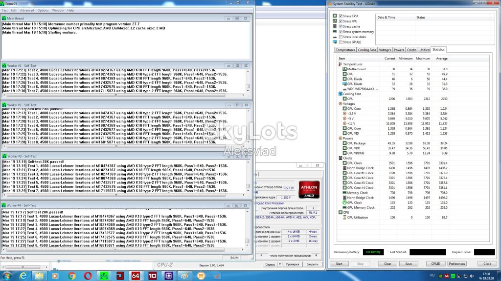This screenshot has height=281, width=501.
Task: Open the red taskbar icon labeled 10
Action: click(153, 276)
